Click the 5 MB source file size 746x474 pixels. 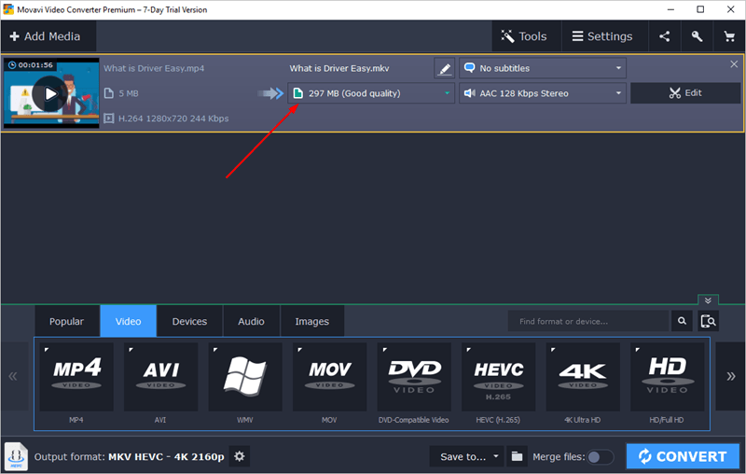(x=129, y=93)
